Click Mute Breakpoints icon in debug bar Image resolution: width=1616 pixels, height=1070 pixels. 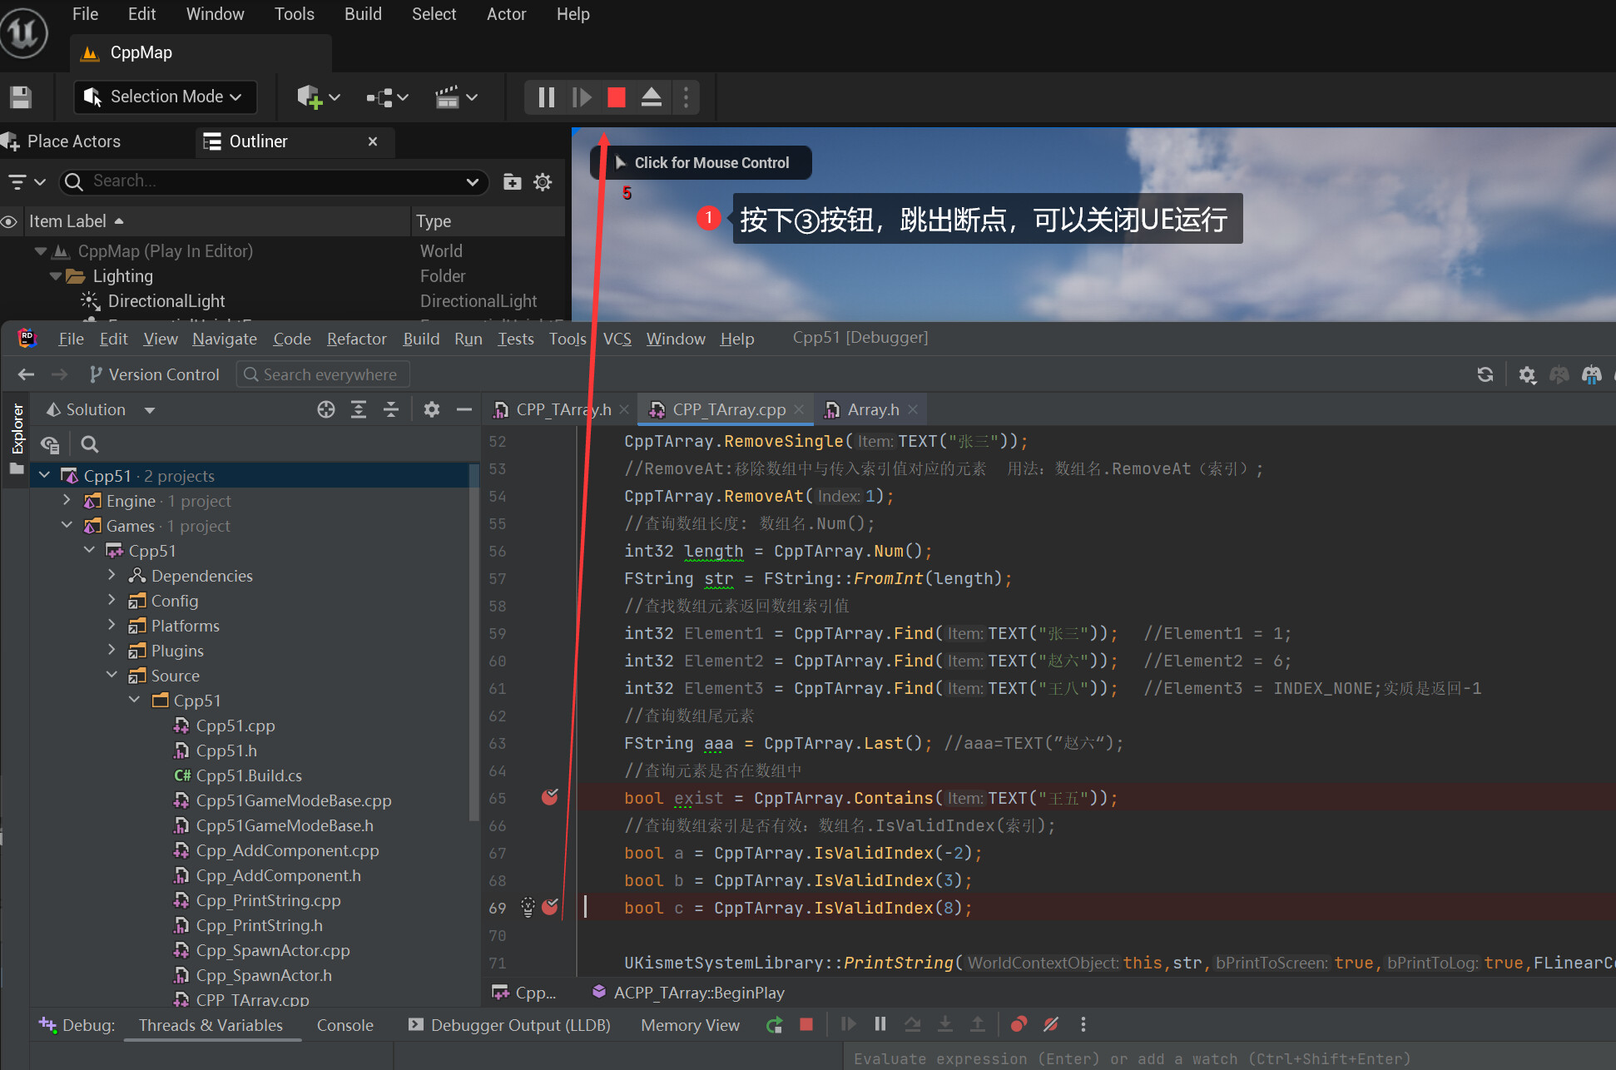click(x=1051, y=1024)
